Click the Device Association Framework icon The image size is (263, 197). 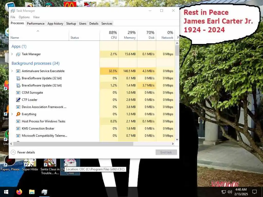pyautogui.click(x=18, y=107)
